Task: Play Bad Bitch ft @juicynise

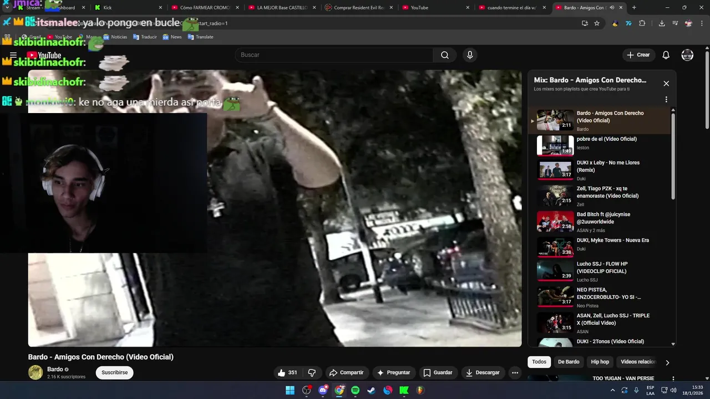Action: [599, 222]
